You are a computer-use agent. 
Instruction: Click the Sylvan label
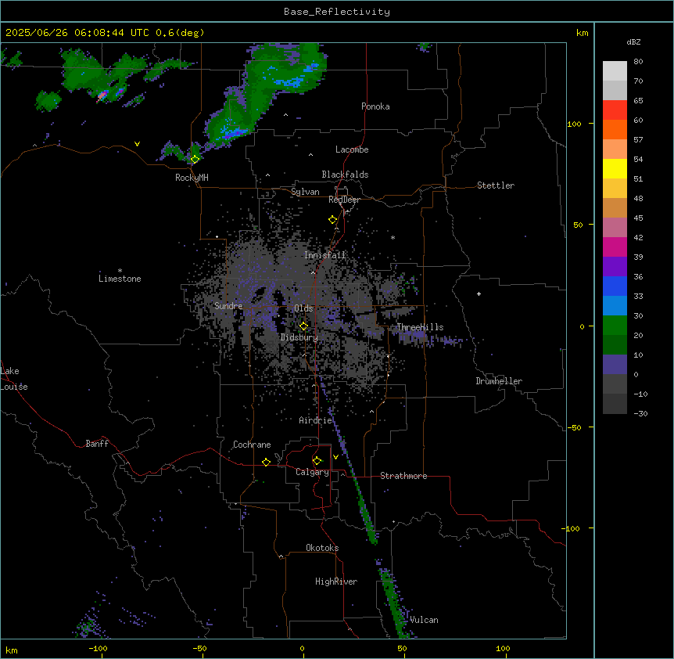click(x=305, y=192)
